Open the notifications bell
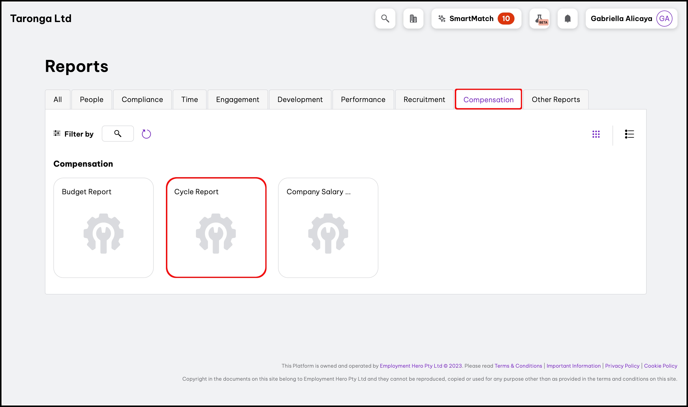 pos(568,19)
